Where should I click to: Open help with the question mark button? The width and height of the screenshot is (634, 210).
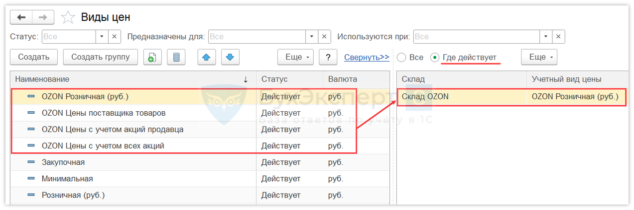pos(328,57)
